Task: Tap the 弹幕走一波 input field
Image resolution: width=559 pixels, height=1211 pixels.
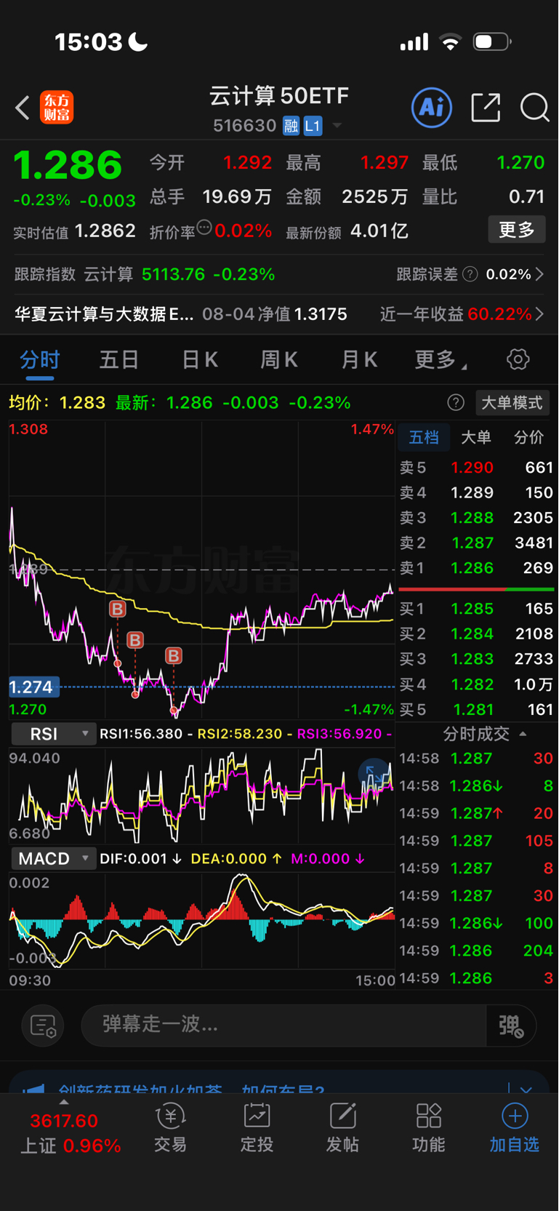Action: [x=283, y=1026]
